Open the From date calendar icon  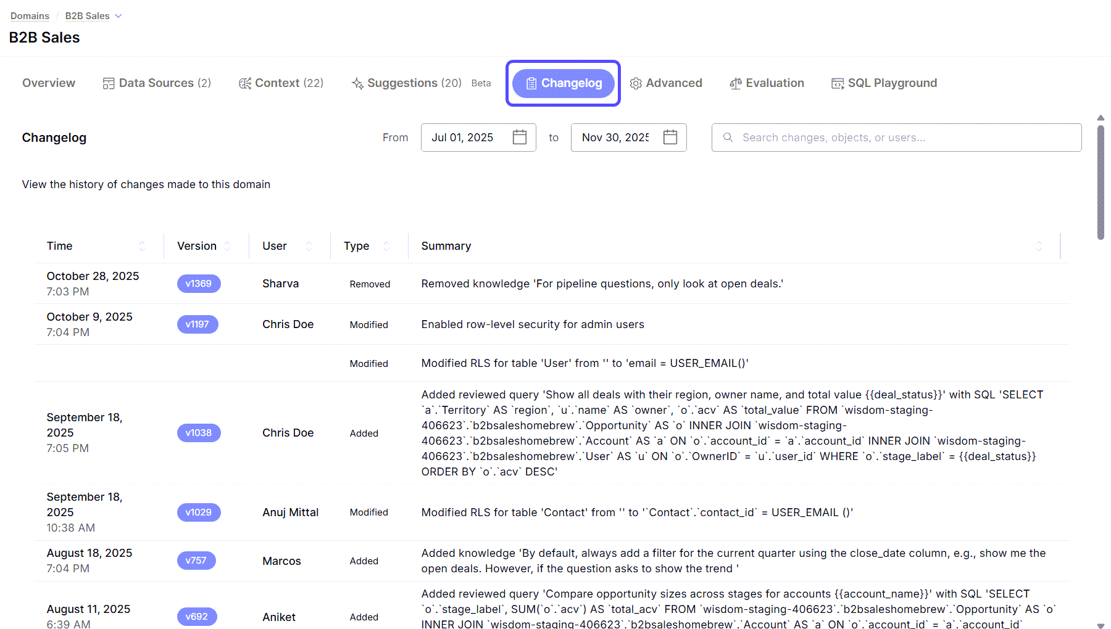click(520, 137)
